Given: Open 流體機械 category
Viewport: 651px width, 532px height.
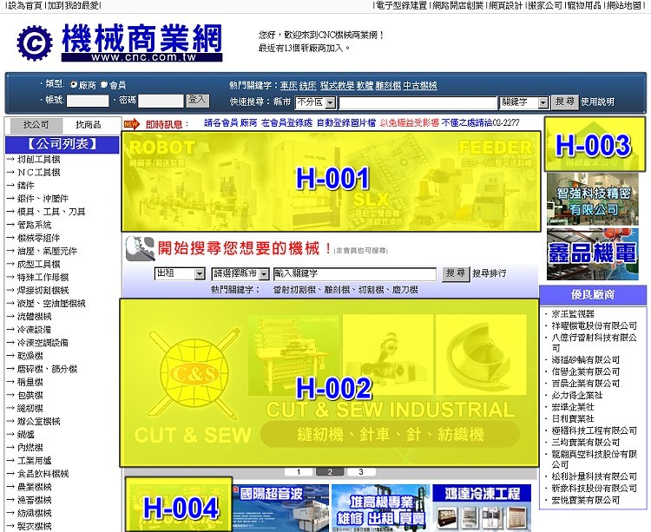Looking at the screenshot, I should pyautogui.click(x=34, y=317).
